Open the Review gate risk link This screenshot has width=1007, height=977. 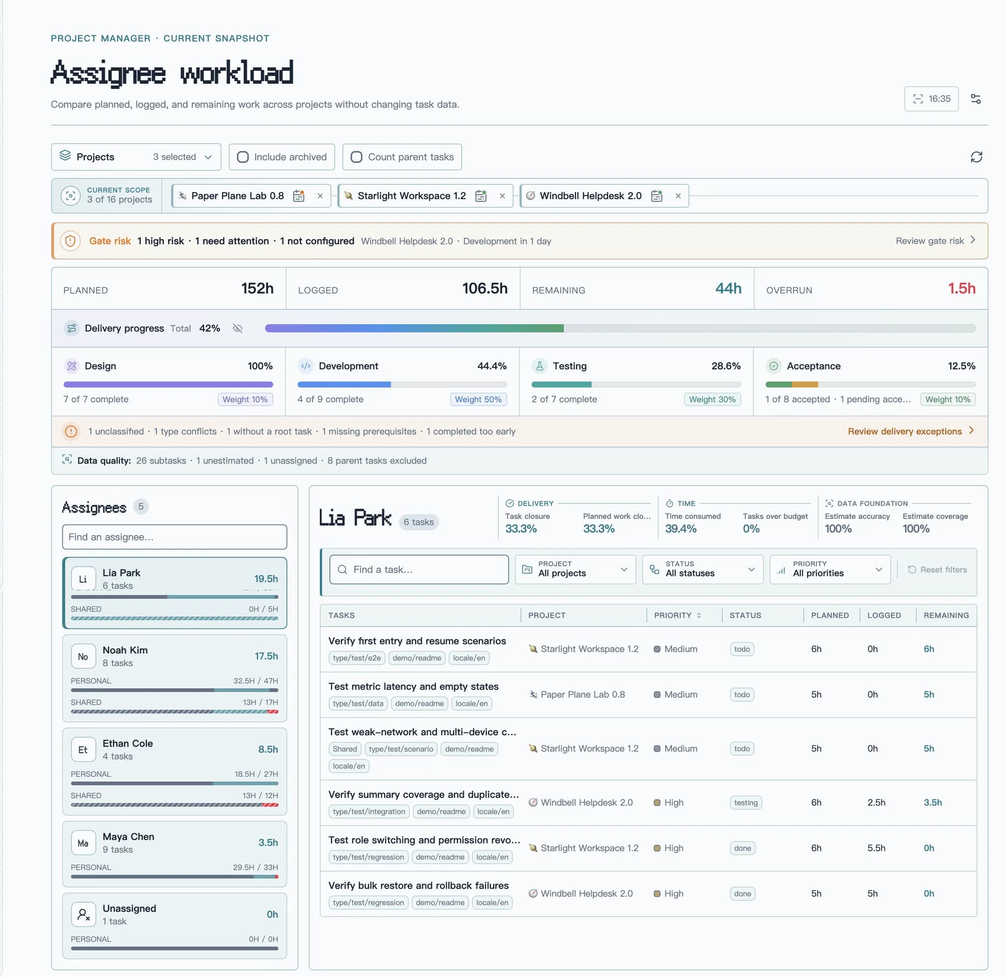click(935, 241)
